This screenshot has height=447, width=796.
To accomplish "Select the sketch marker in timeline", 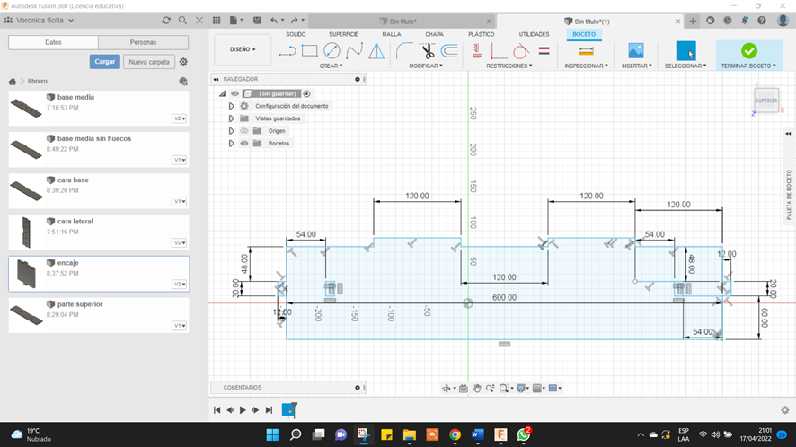I will [289, 409].
